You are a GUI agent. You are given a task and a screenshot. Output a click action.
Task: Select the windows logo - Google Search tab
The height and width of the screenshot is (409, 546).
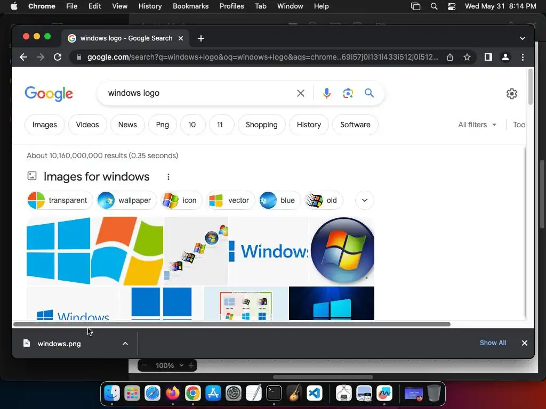pyautogui.click(x=126, y=38)
